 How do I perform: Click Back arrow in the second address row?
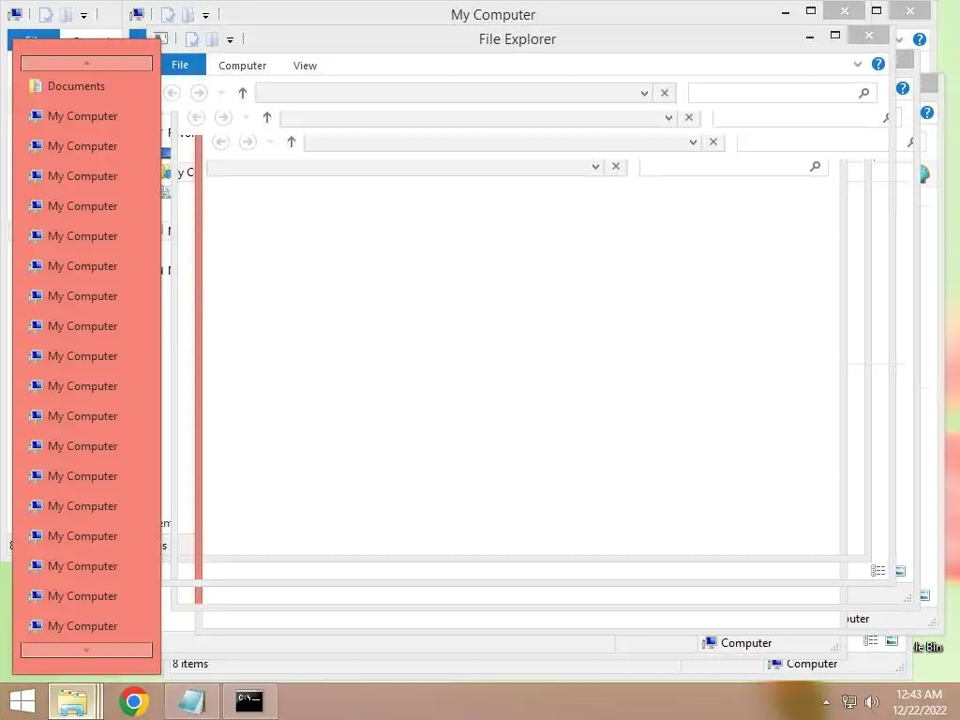(197, 117)
